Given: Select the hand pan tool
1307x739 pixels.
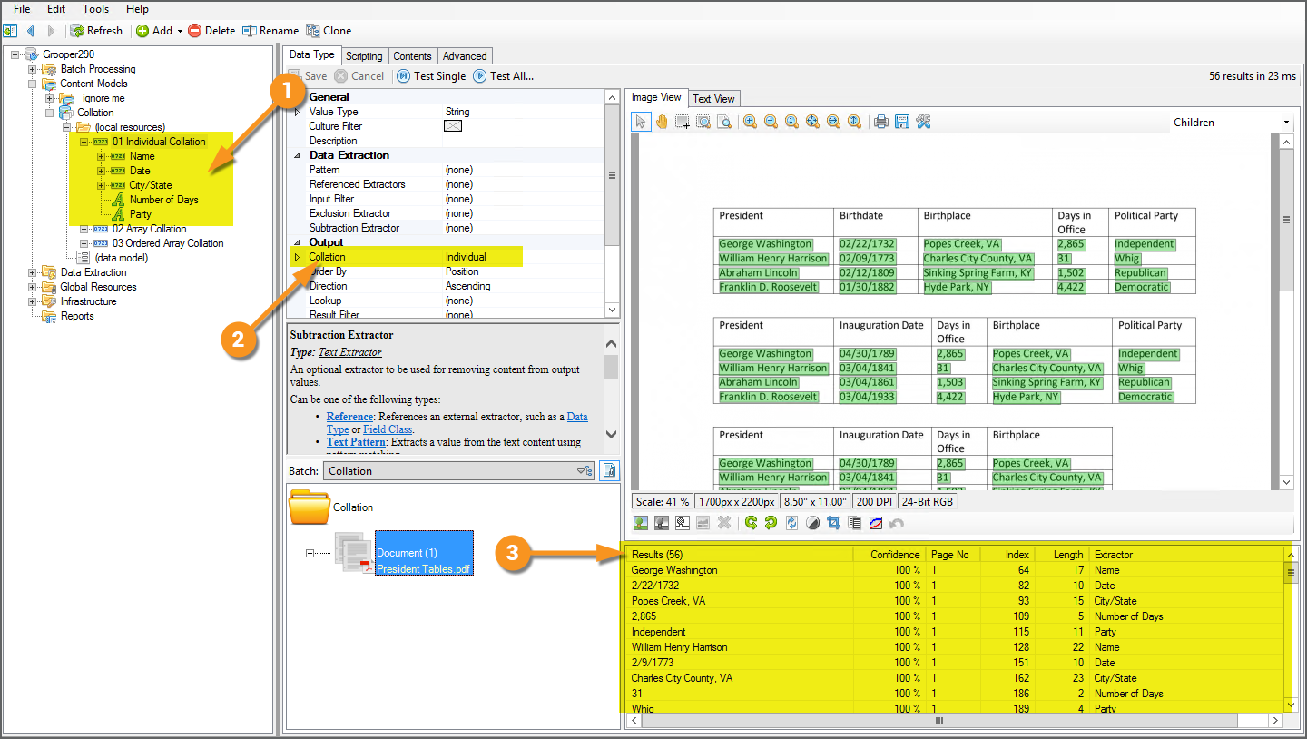Looking at the screenshot, I should tap(662, 122).
